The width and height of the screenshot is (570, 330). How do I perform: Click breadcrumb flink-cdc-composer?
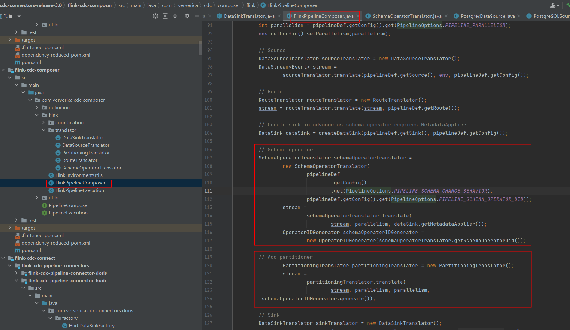tap(90, 5)
